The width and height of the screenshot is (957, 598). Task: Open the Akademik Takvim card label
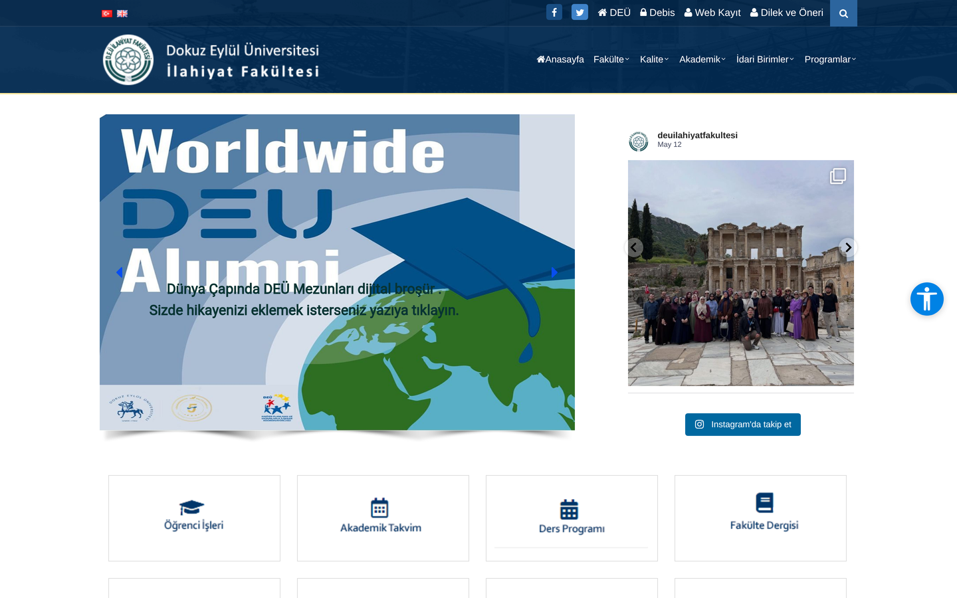coord(381,528)
